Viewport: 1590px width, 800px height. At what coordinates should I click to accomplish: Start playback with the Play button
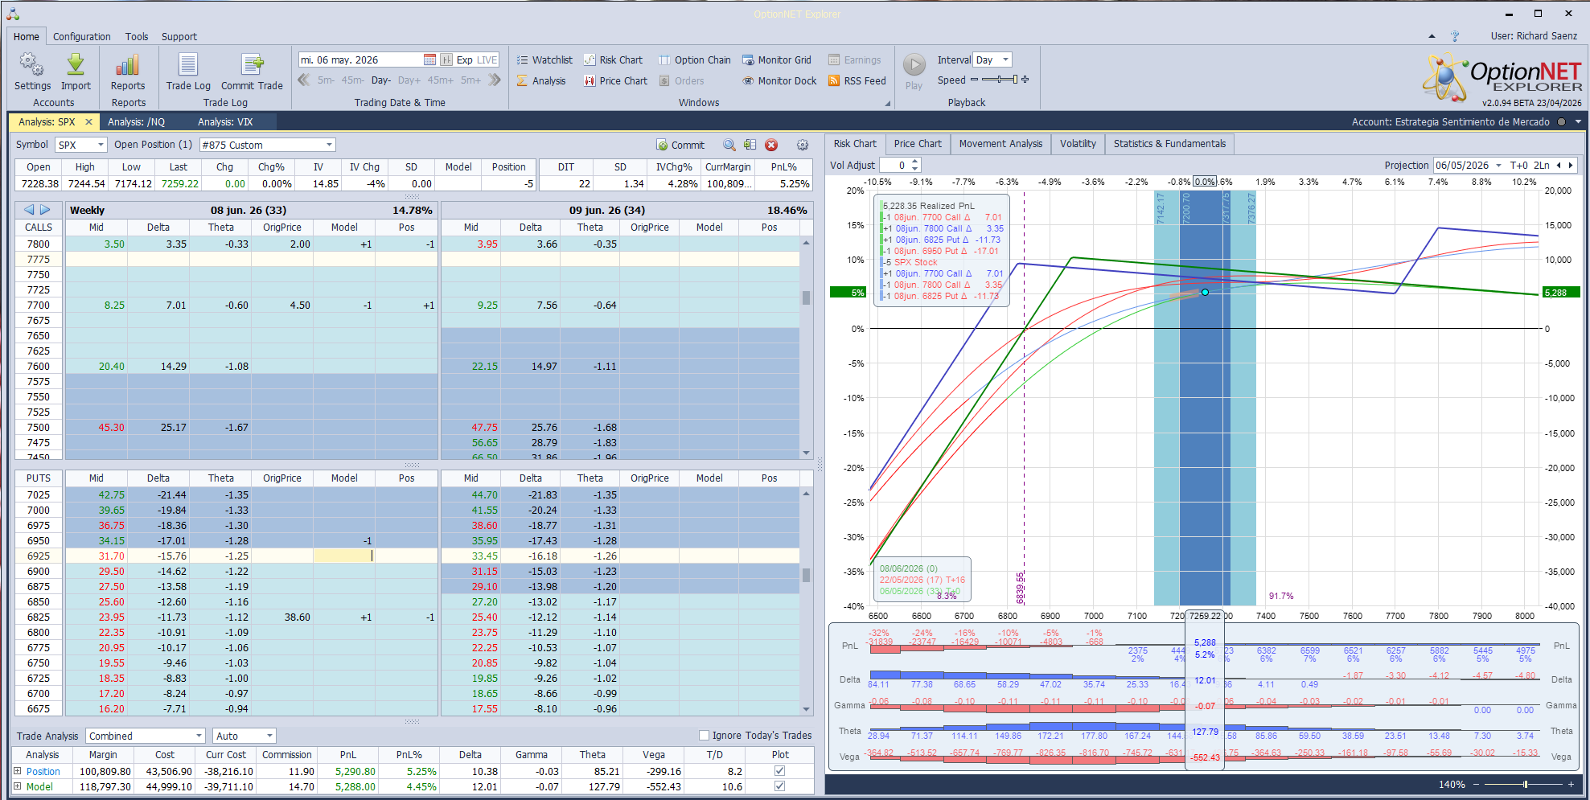coord(914,72)
